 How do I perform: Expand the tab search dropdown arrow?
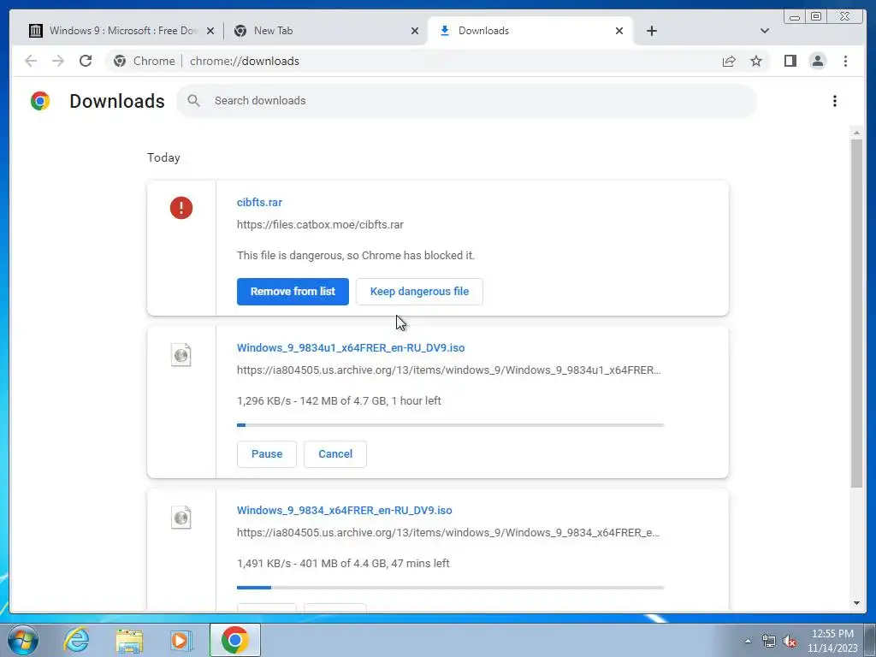click(x=765, y=31)
